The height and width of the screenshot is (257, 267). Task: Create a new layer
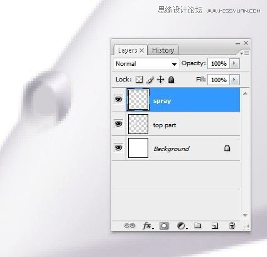click(x=215, y=226)
